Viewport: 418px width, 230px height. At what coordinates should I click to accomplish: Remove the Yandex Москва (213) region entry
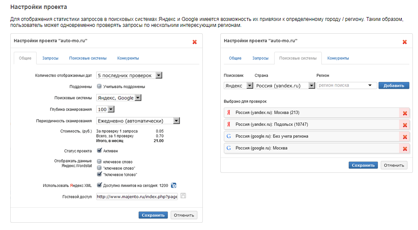tap(404, 113)
